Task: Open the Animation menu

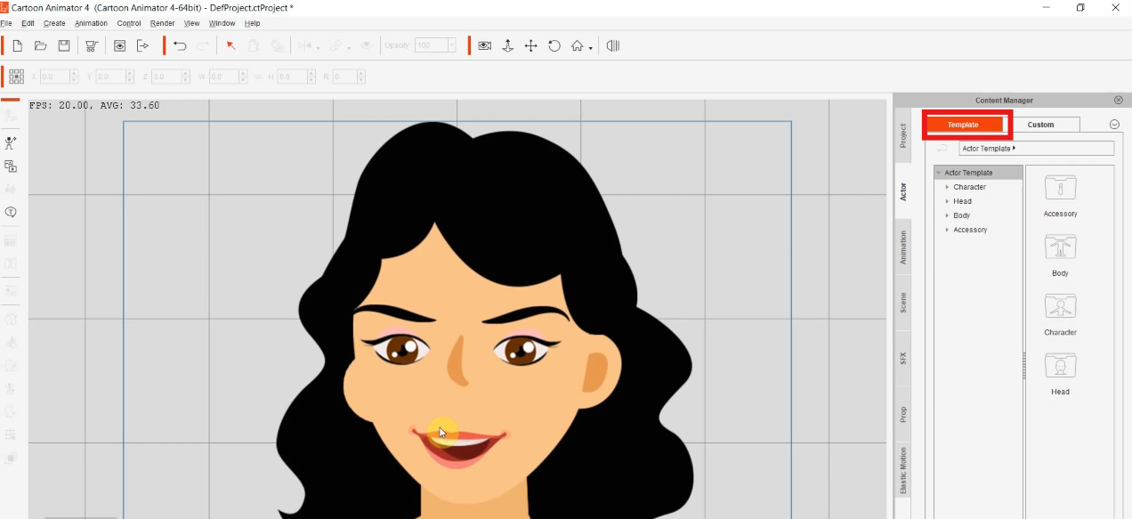Action: point(91,23)
